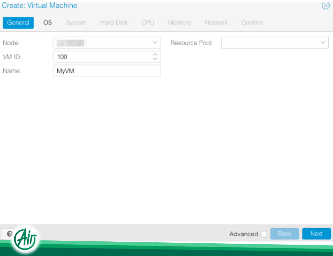This screenshot has height=256, width=333.
Task: Close the Create Virtual Machine dialog
Action: (x=326, y=6)
